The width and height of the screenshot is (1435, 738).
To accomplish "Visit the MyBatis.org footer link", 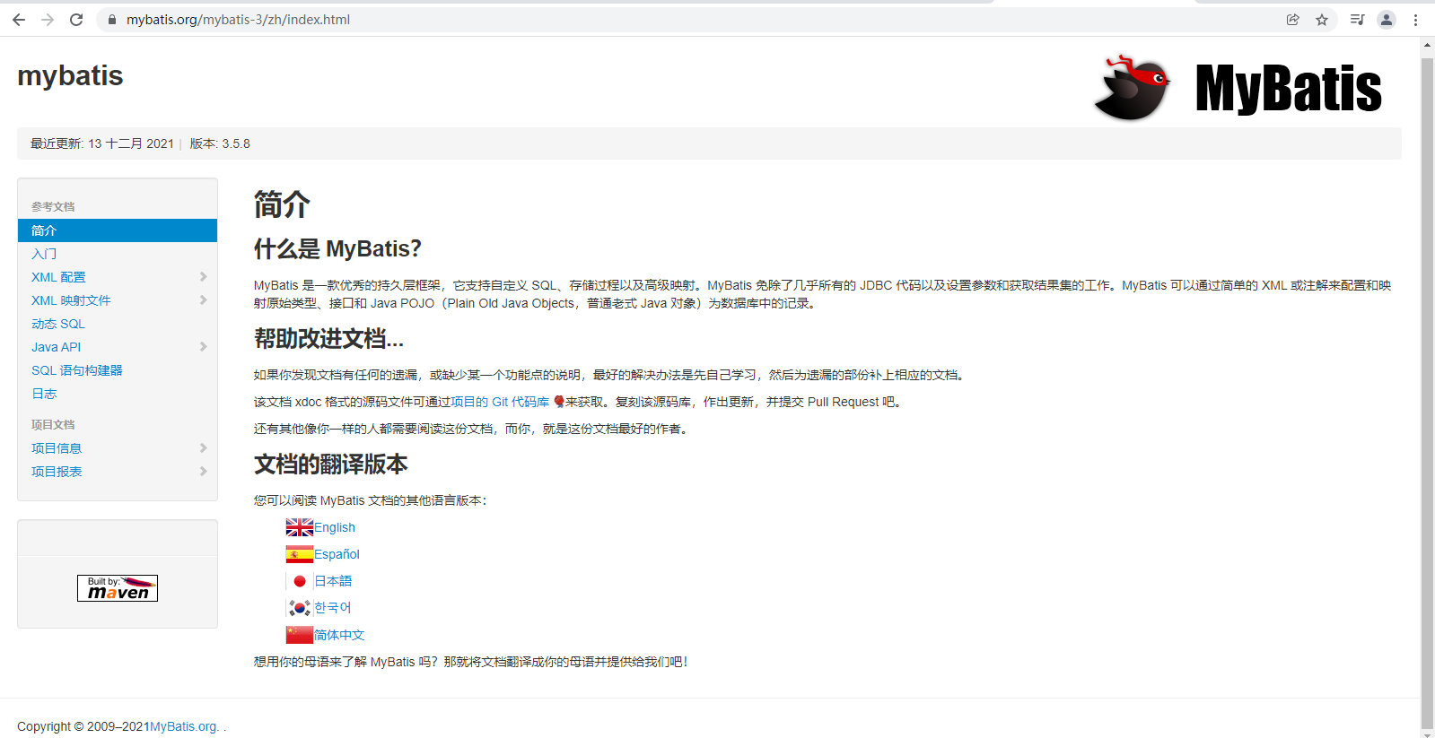I will (x=183, y=726).
